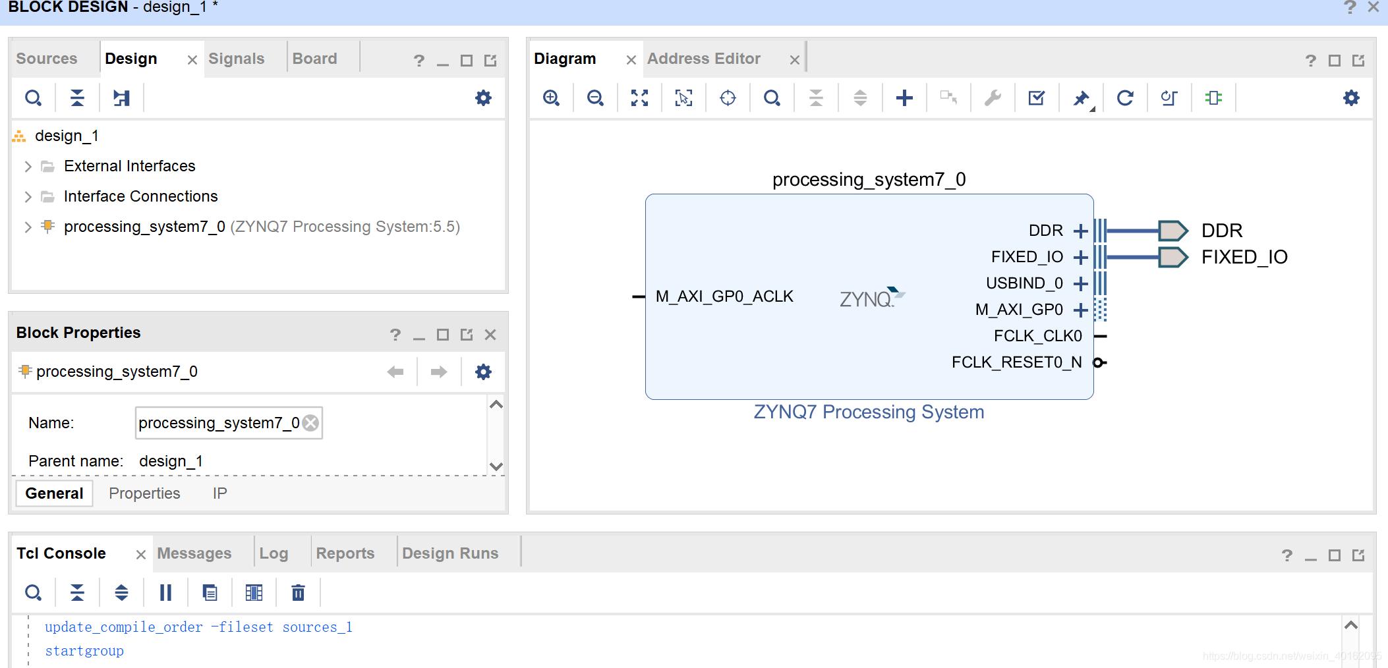Click the customize block wrench icon
The width and height of the screenshot is (1388, 668).
993,98
